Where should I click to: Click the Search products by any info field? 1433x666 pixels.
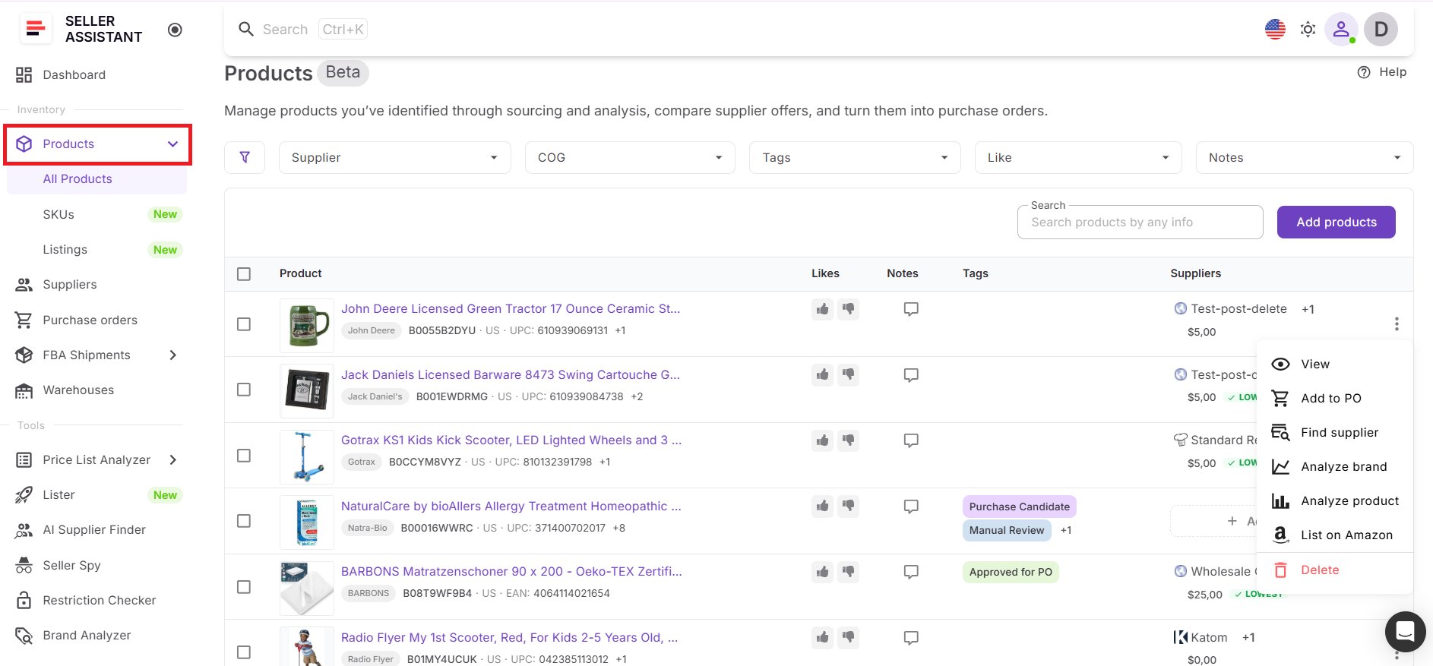tap(1140, 222)
